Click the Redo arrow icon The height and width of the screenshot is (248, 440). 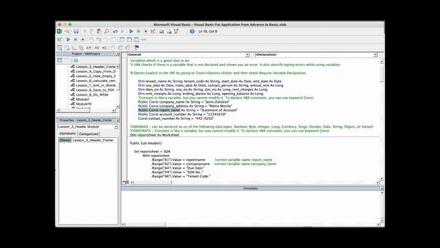122,31
